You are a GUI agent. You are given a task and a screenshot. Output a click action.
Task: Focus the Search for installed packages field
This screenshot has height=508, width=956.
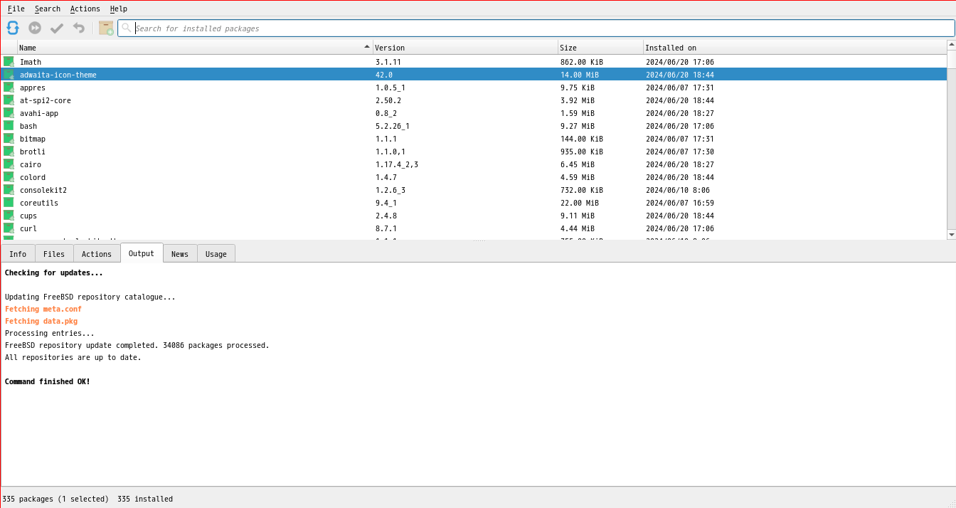pyautogui.click(x=536, y=28)
